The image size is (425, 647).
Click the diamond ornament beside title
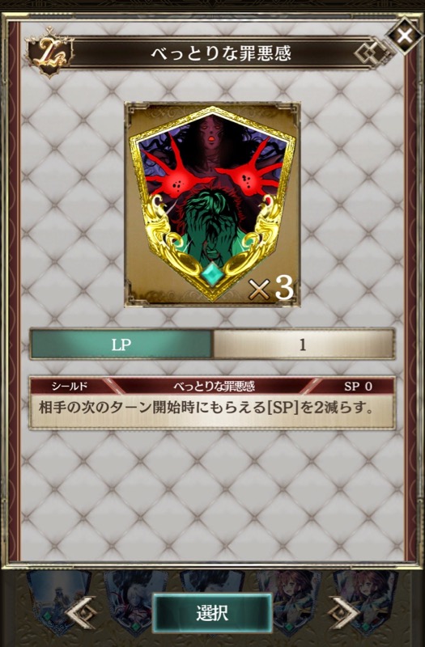370,53
